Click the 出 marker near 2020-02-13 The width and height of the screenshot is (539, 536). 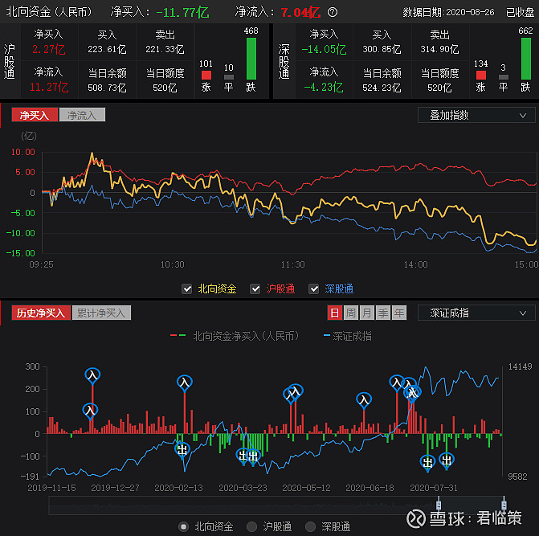tap(182, 450)
